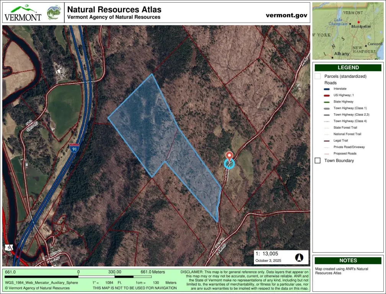Click the Town Boundary legend box

click(317, 160)
